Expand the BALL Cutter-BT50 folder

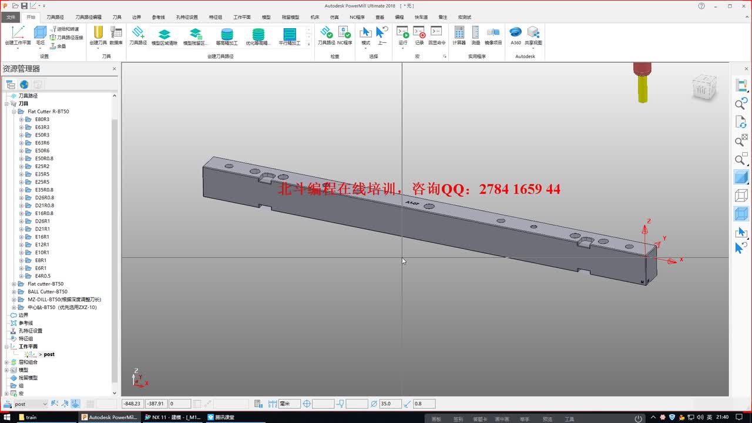coord(14,291)
